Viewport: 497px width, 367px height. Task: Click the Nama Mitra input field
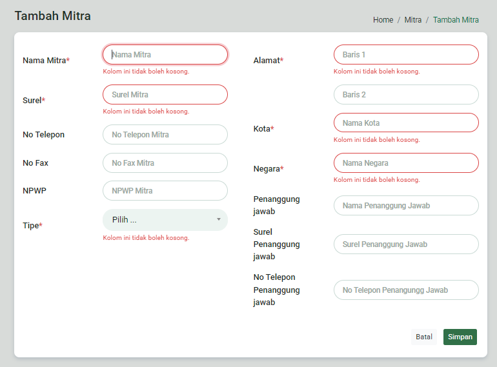coord(165,54)
